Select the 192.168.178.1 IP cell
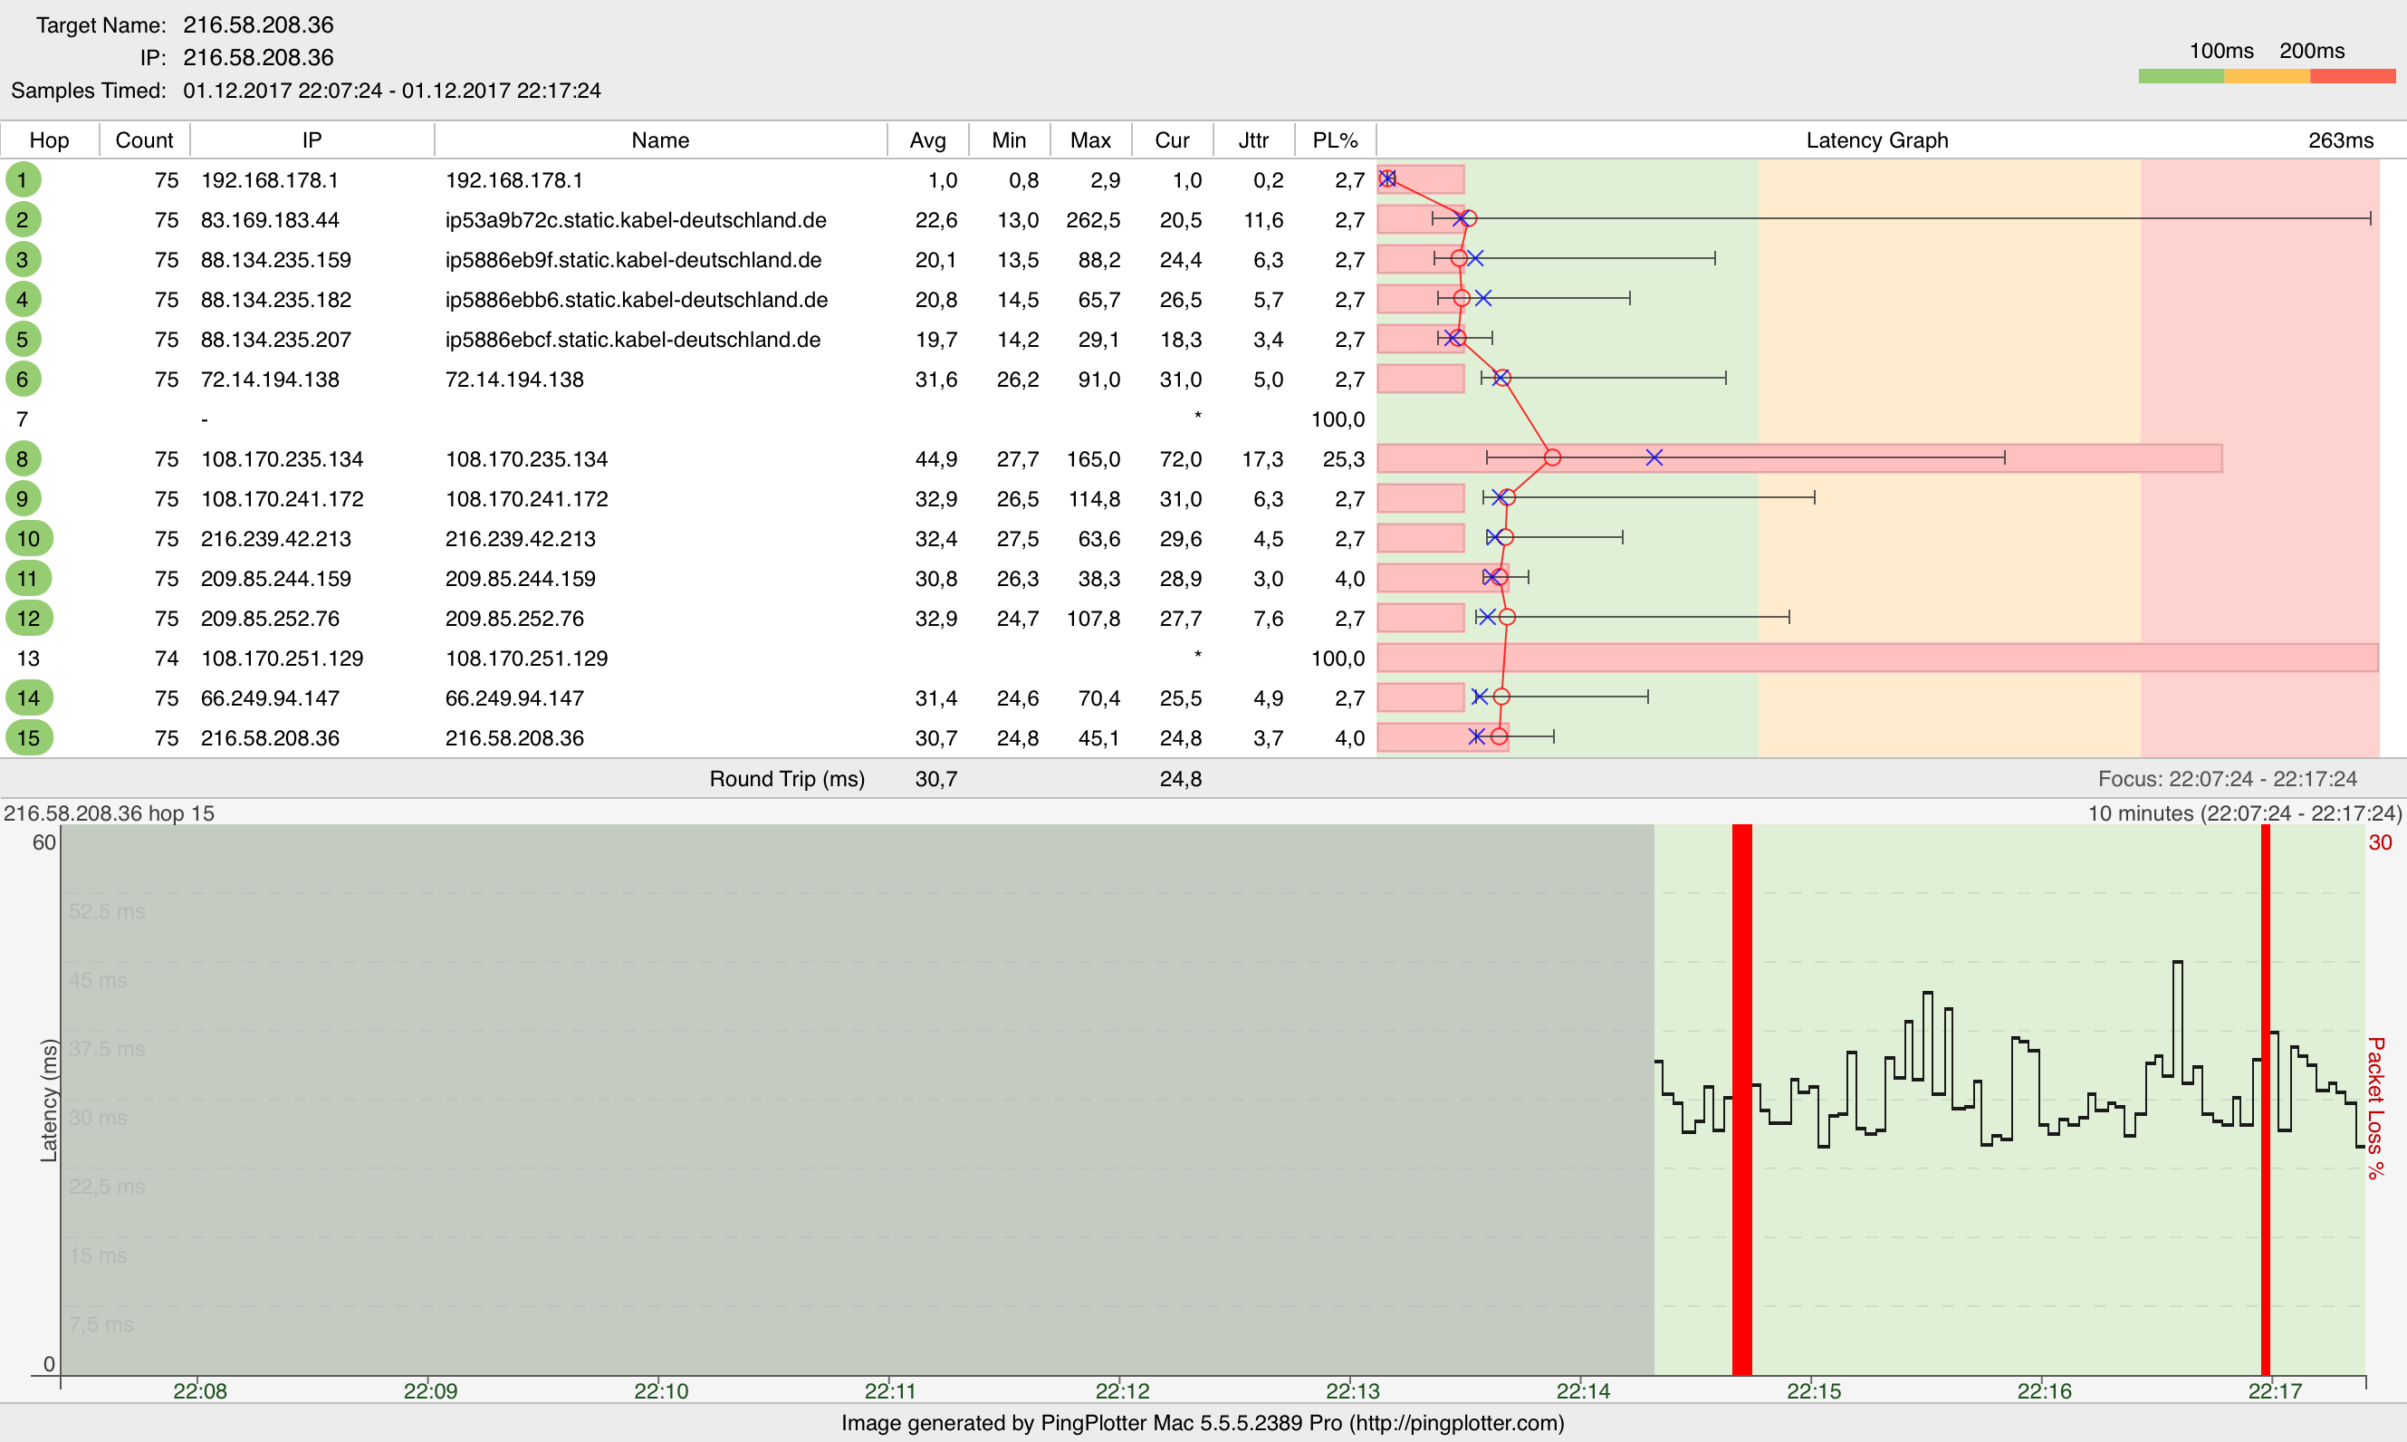This screenshot has width=2407, height=1442. click(270, 179)
